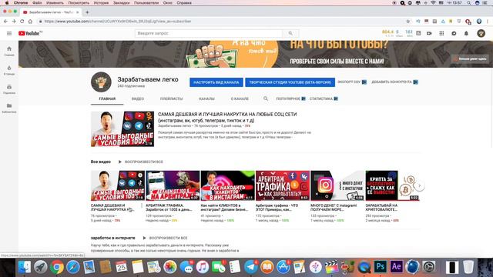Open КАК НАХОДИТЬ КЛИЕНТОВ В ИНСТАГРАМ thumbnail
The height and width of the screenshot is (277, 493).
pos(228,185)
